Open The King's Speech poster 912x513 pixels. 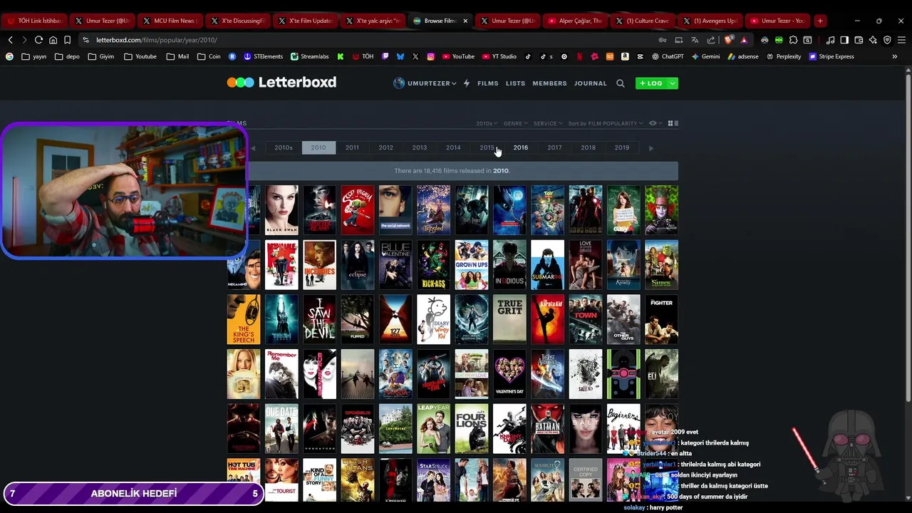[x=244, y=320]
